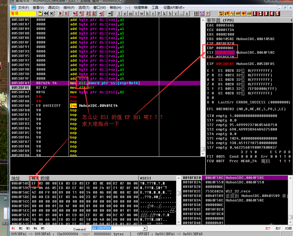293x236 pixels.
Task: Select the M3 memory bookmark button
Action: tap(28, 228)
